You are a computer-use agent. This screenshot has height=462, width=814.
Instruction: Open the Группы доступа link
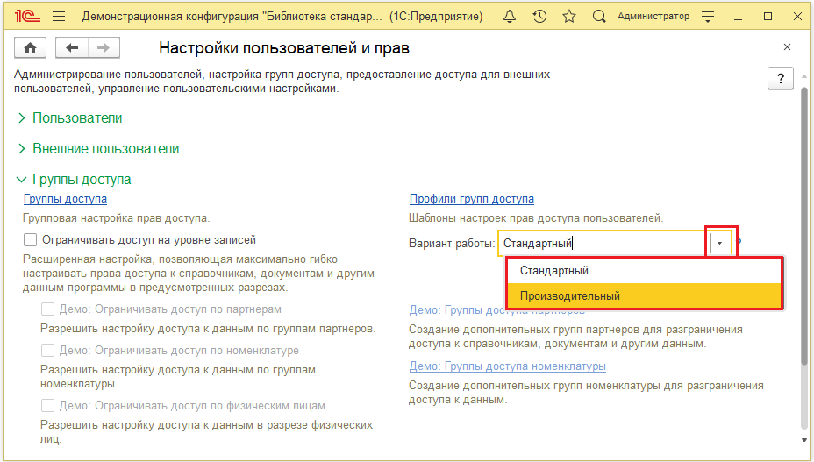click(66, 199)
